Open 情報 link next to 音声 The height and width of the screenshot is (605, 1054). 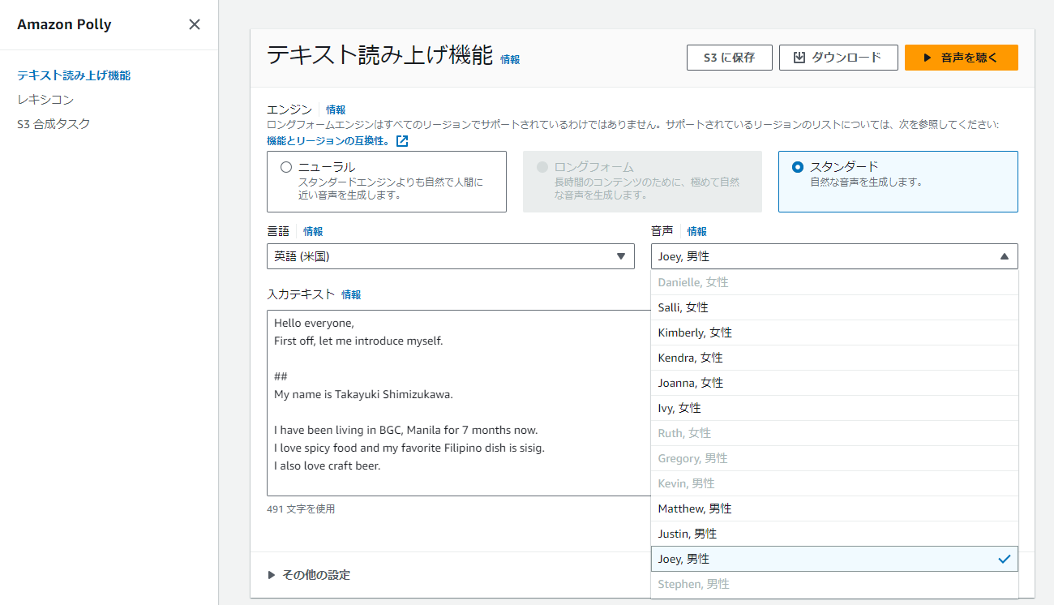point(697,231)
